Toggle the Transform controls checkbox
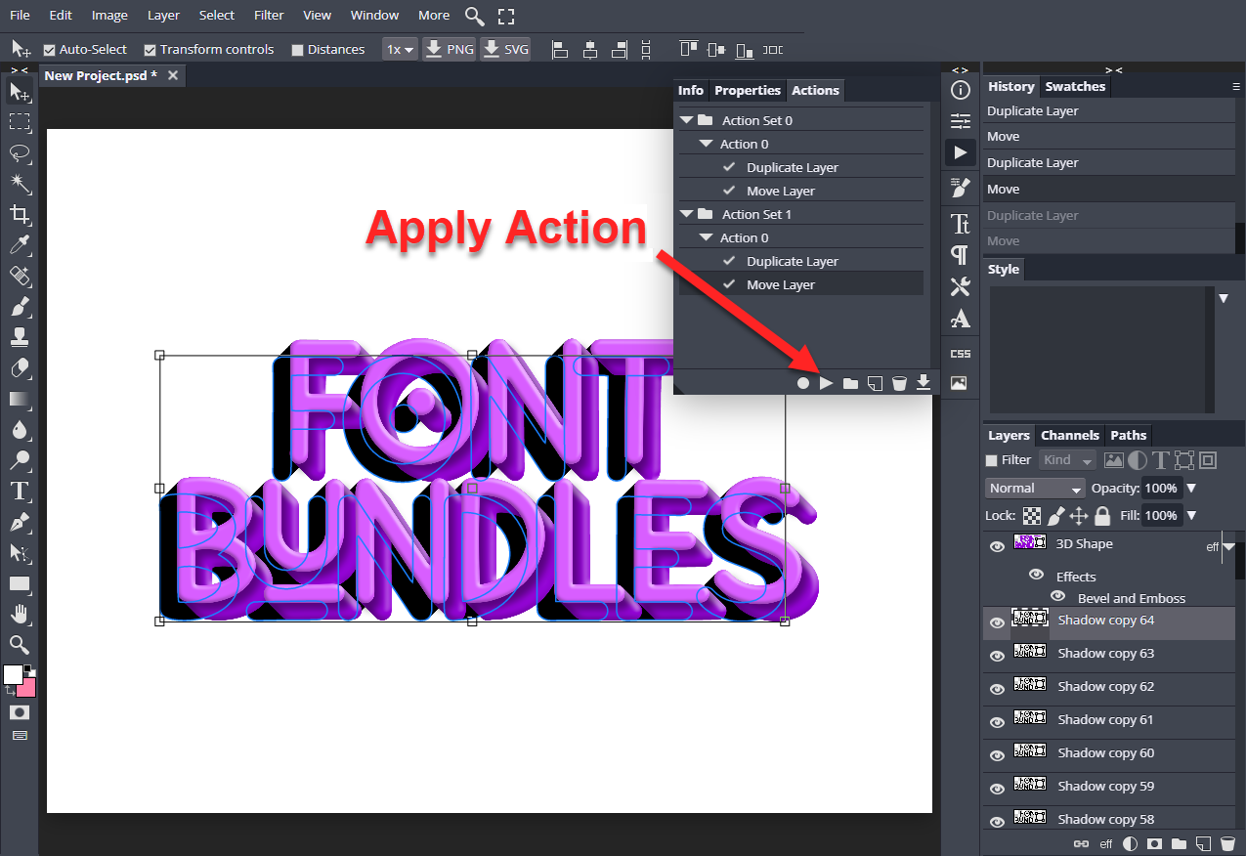Image resolution: width=1246 pixels, height=856 pixels. [x=150, y=50]
